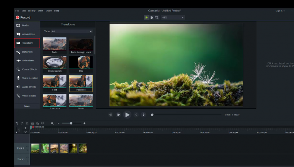Image resolution: width=294 pixels, height=167 pixels.
Task: Open the canvas zoom percentage dropdown
Action: (173, 18)
